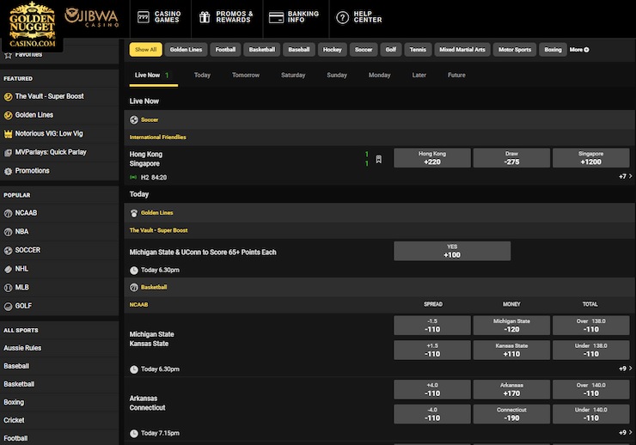Click the GOLF icon in Popular
Screen dimensions: 636x445
point(8,307)
